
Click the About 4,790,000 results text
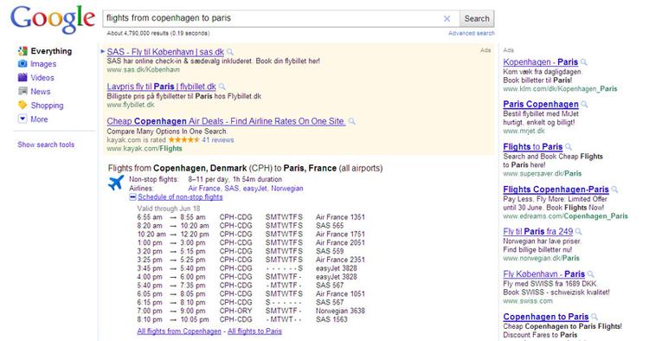158,33
